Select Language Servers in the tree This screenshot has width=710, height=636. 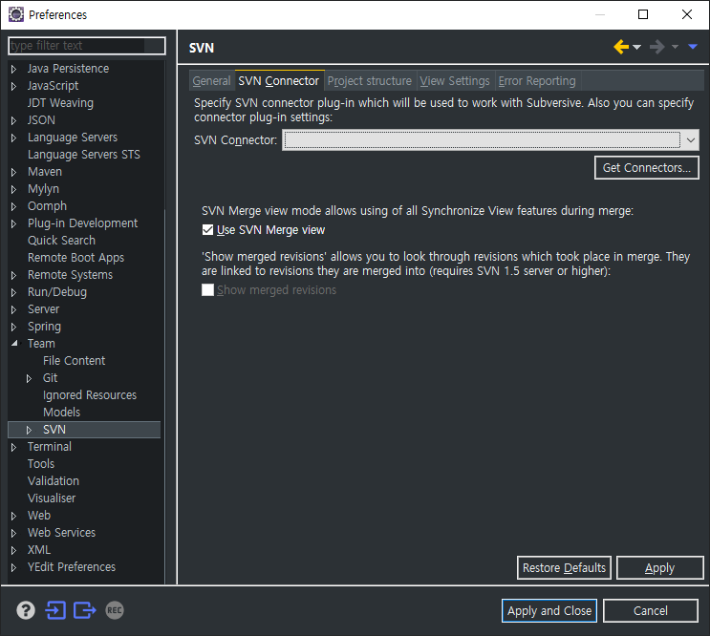[x=73, y=138]
